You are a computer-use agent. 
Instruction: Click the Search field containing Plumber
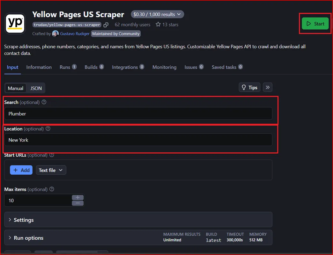click(138, 113)
